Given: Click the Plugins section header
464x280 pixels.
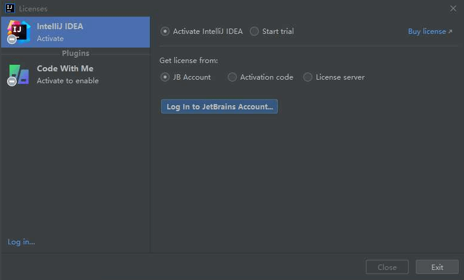Looking at the screenshot, I should coord(76,54).
